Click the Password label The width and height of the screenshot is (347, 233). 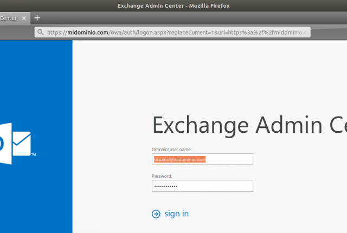click(162, 176)
